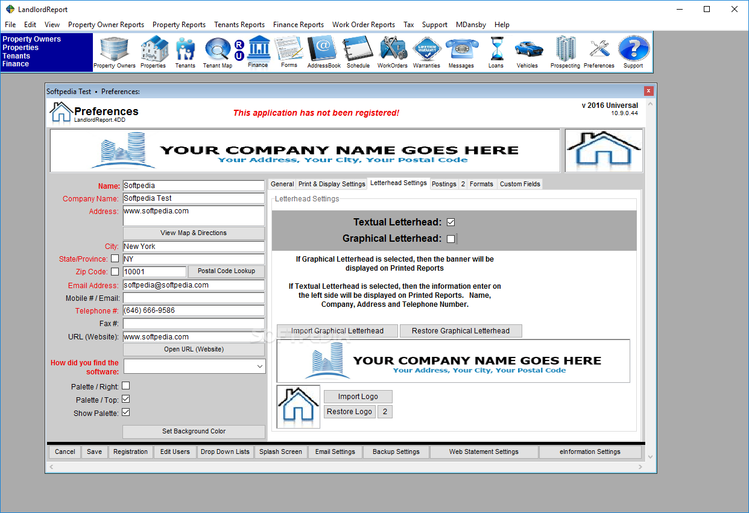Click Open URL (Website) button
This screenshot has width=749, height=513.
coord(194,350)
